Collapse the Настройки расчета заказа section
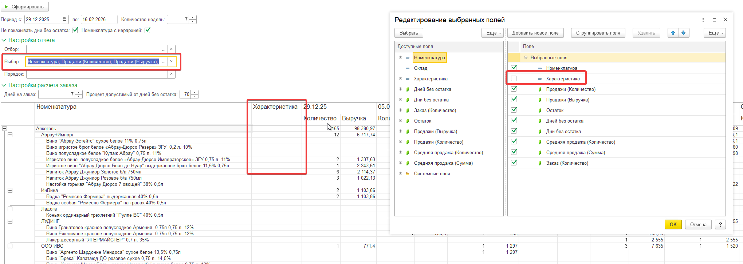 click(x=4, y=85)
